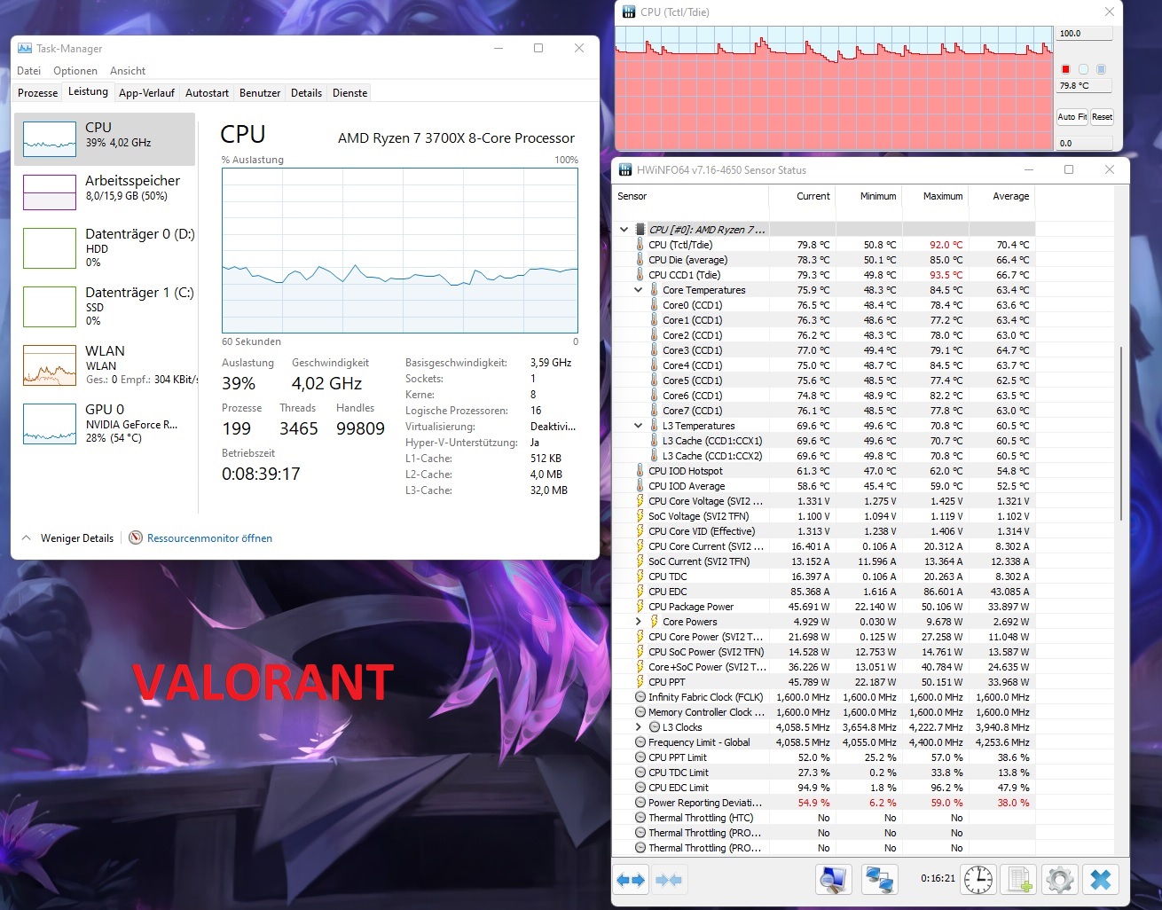Select the Frequency Limit - Global row
This screenshot has width=1162, height=910.
pyautogui.click(x=823, y=742)
